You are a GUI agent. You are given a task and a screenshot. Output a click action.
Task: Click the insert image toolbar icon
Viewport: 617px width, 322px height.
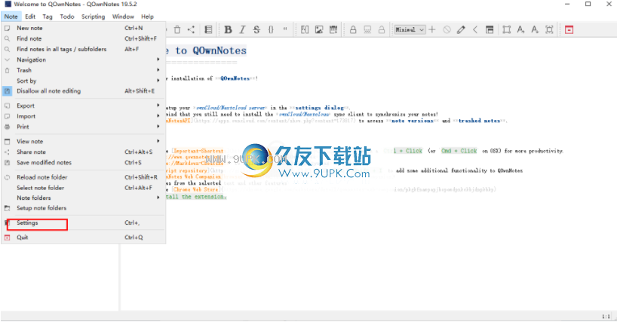[319, 29]
